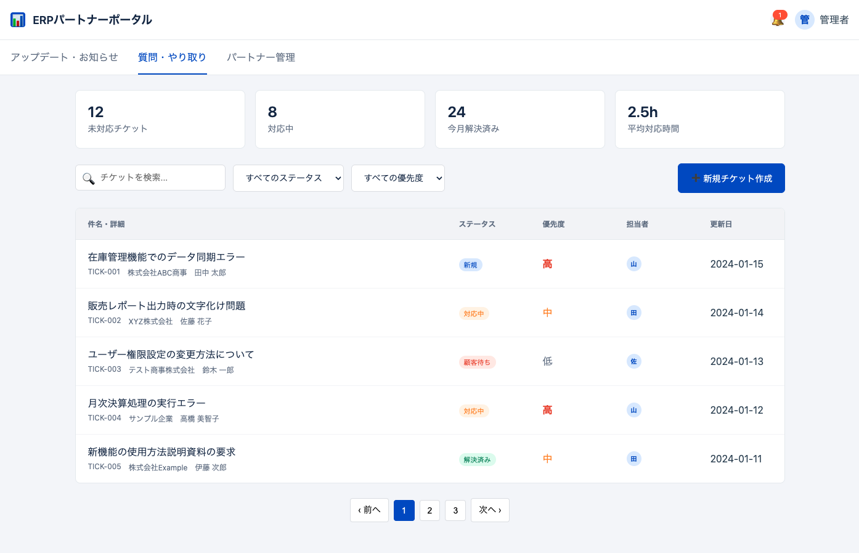Click priority 高 for TICK-001
Image resolution: width=859 pixels, height=553 pixels.
547,264
